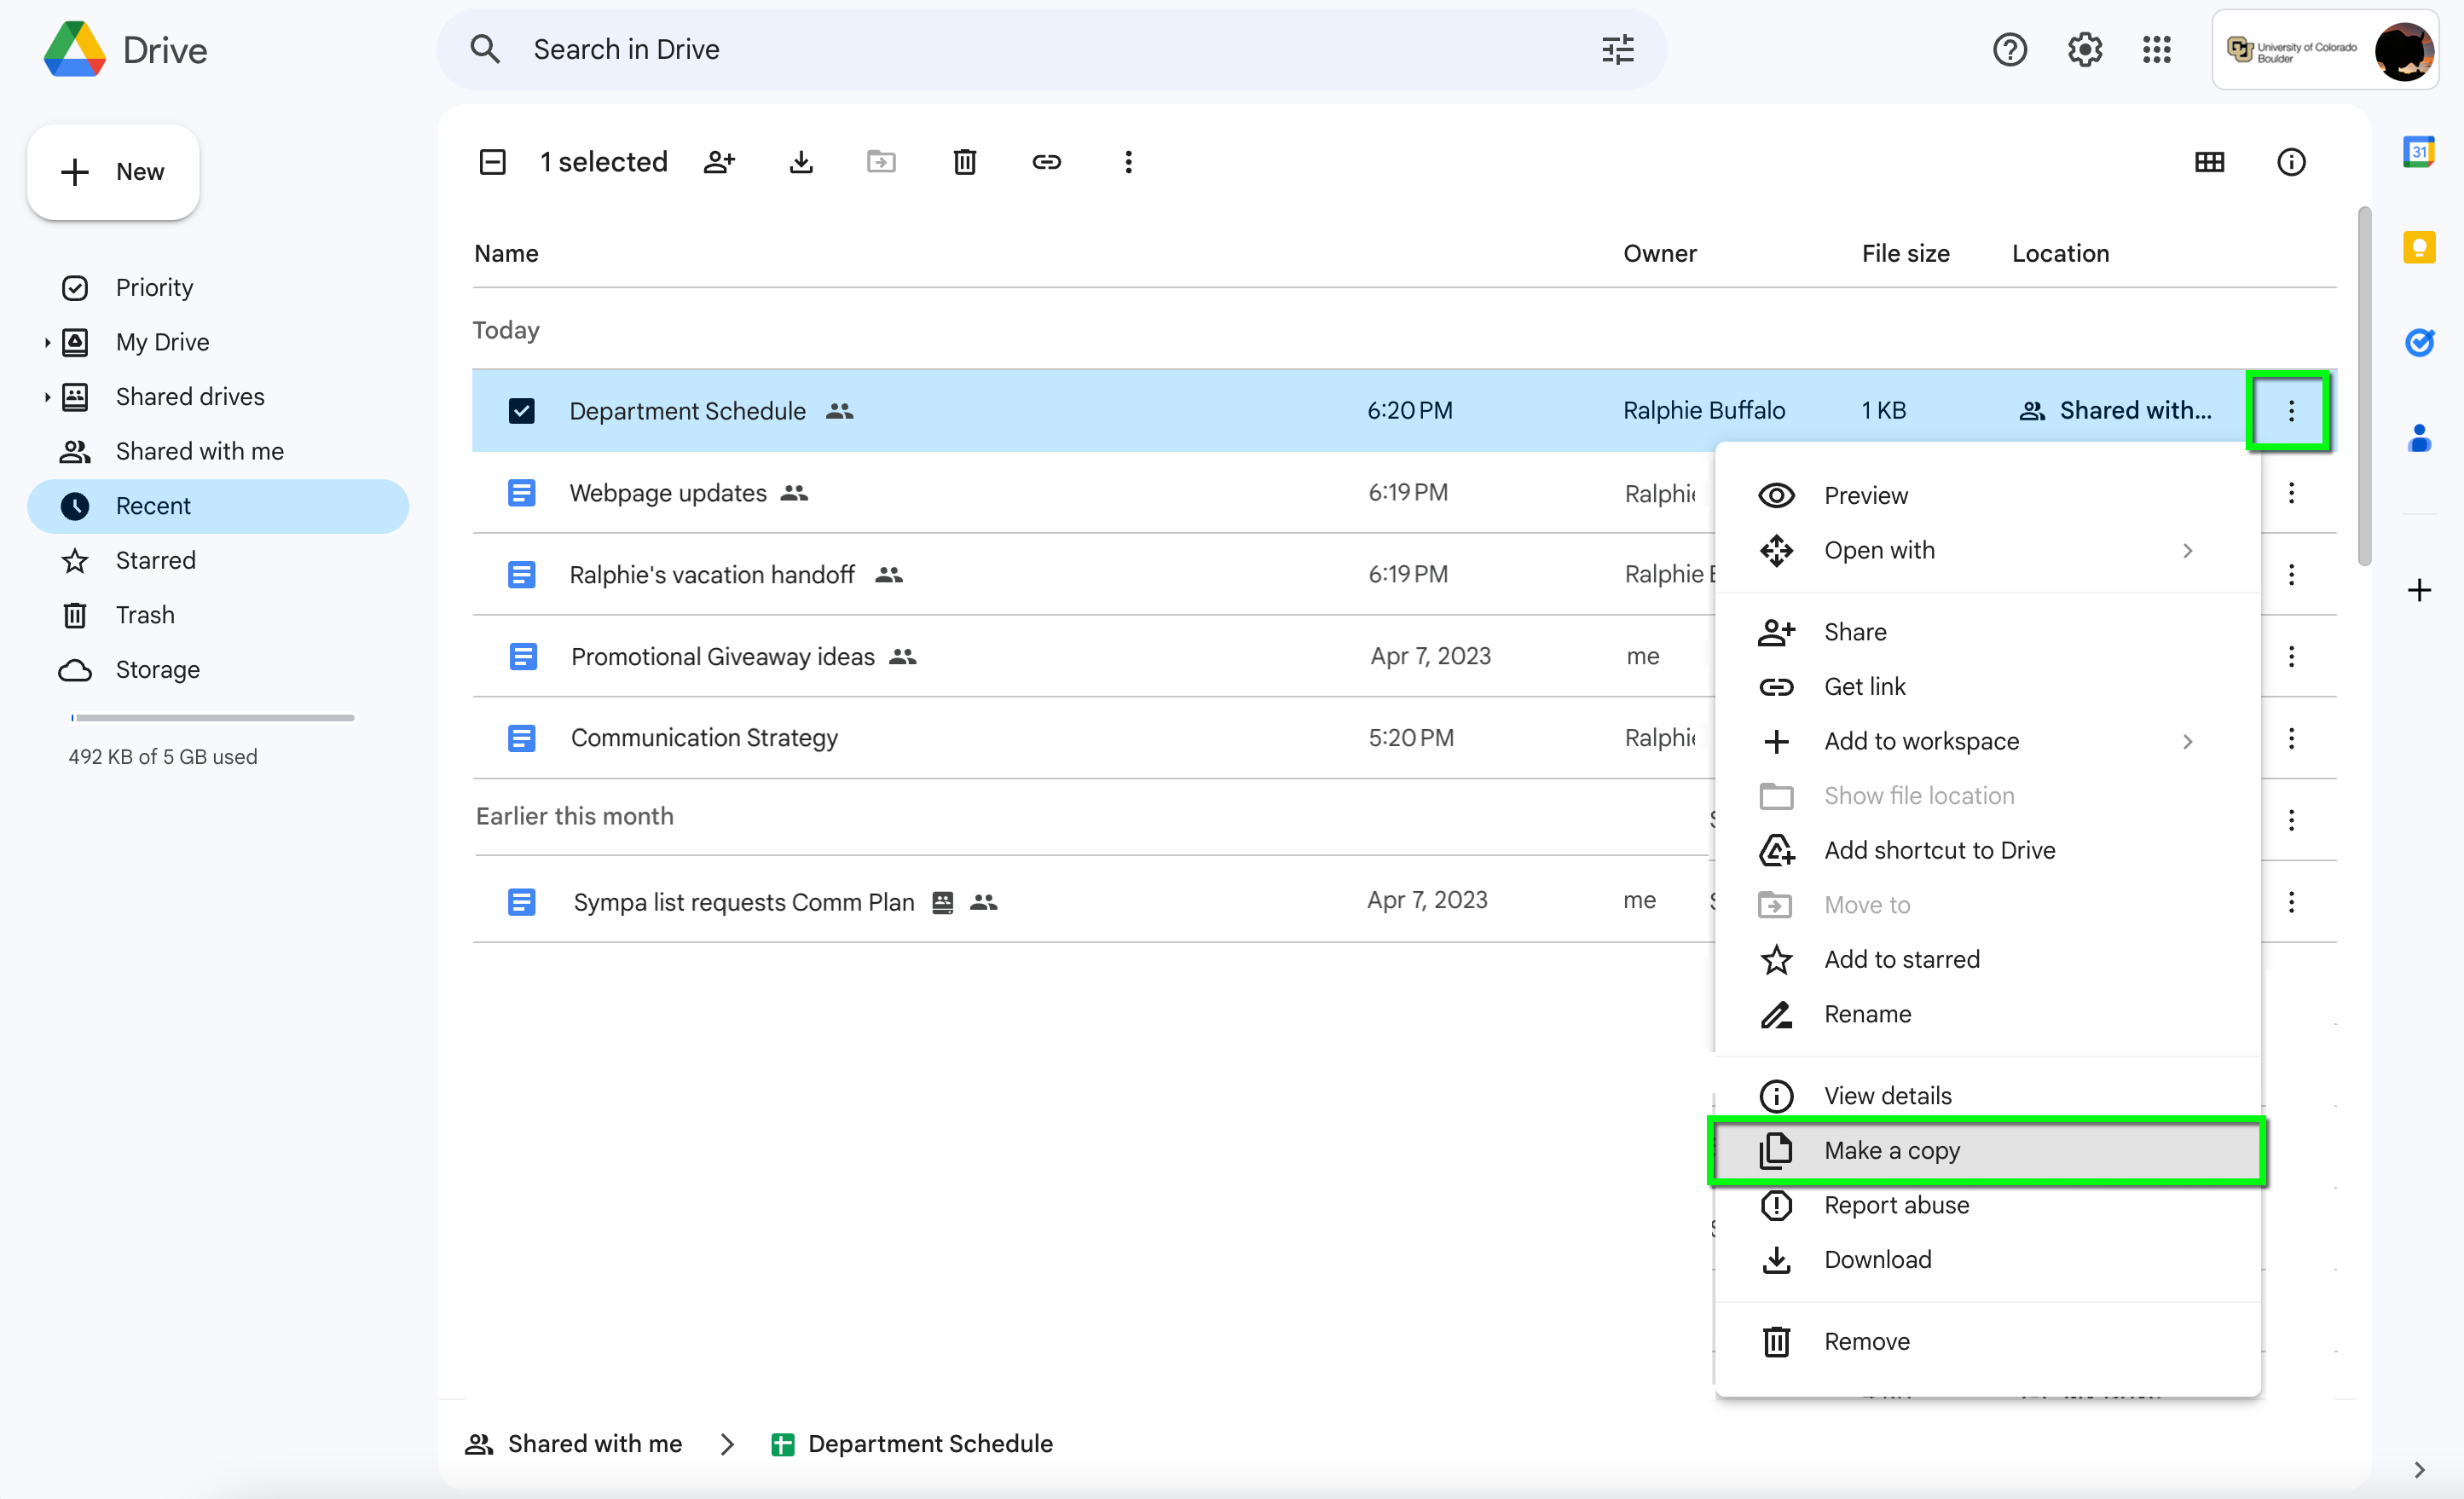Click the delete/trash icon in toolbar
Image resolution: width=2464 pixels, height=1499 pixels.
pos(964,162)
